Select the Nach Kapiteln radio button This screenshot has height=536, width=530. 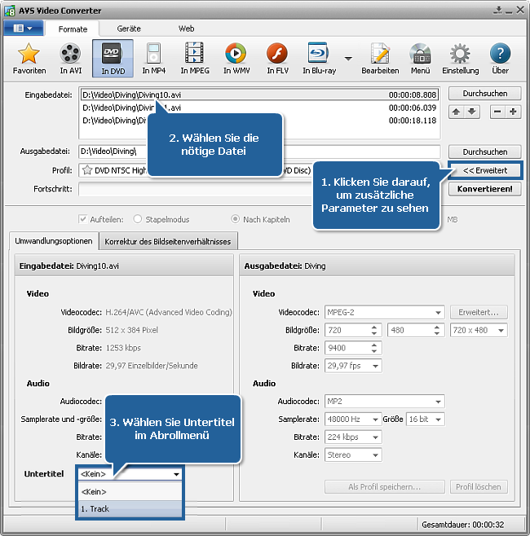(x=235, y=219)
